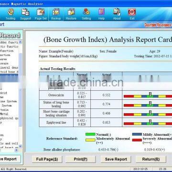The width and height of the screenshot is (172, 172).
Task: Click the Bone Growth Index report title
Action: coord(107,40)
